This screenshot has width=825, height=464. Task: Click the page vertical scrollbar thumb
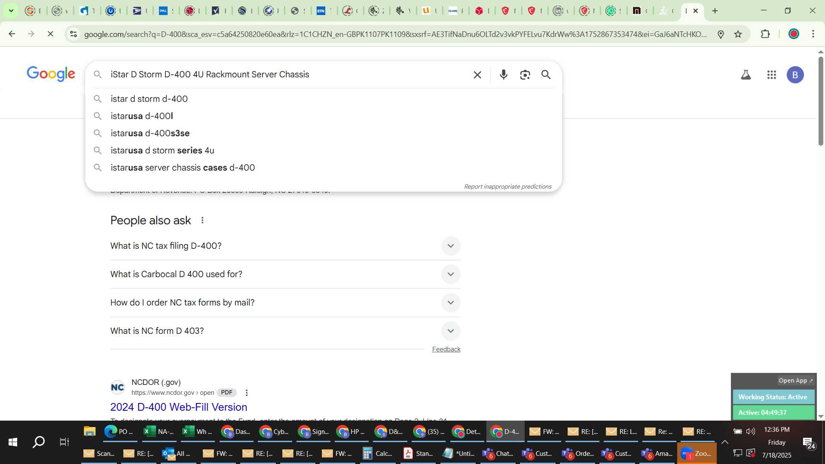pos(821,101)
